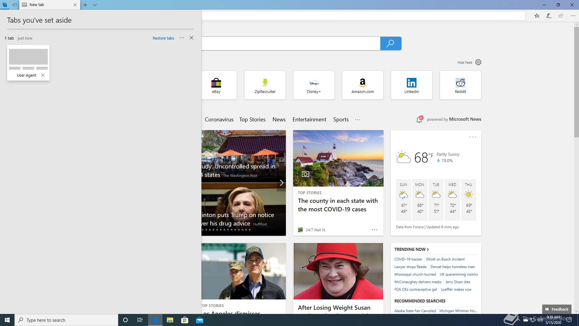Click the Share this page icon
The width and height of the screenshot is (579, 326).
coord(561,16)
